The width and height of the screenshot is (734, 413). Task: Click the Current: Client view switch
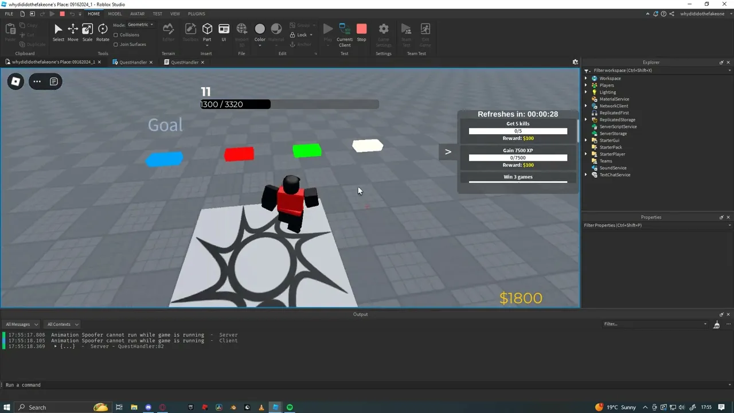coord(345,34)
